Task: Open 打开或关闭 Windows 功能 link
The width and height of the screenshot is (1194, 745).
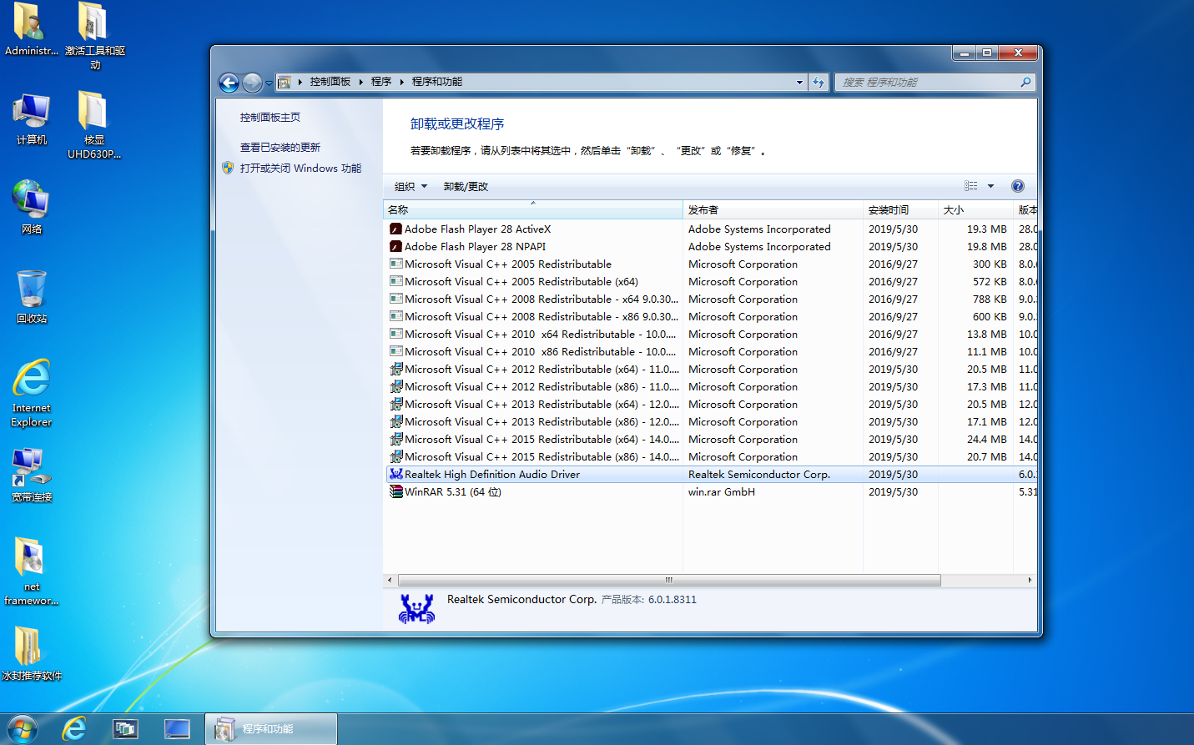Action: point(300,169)
